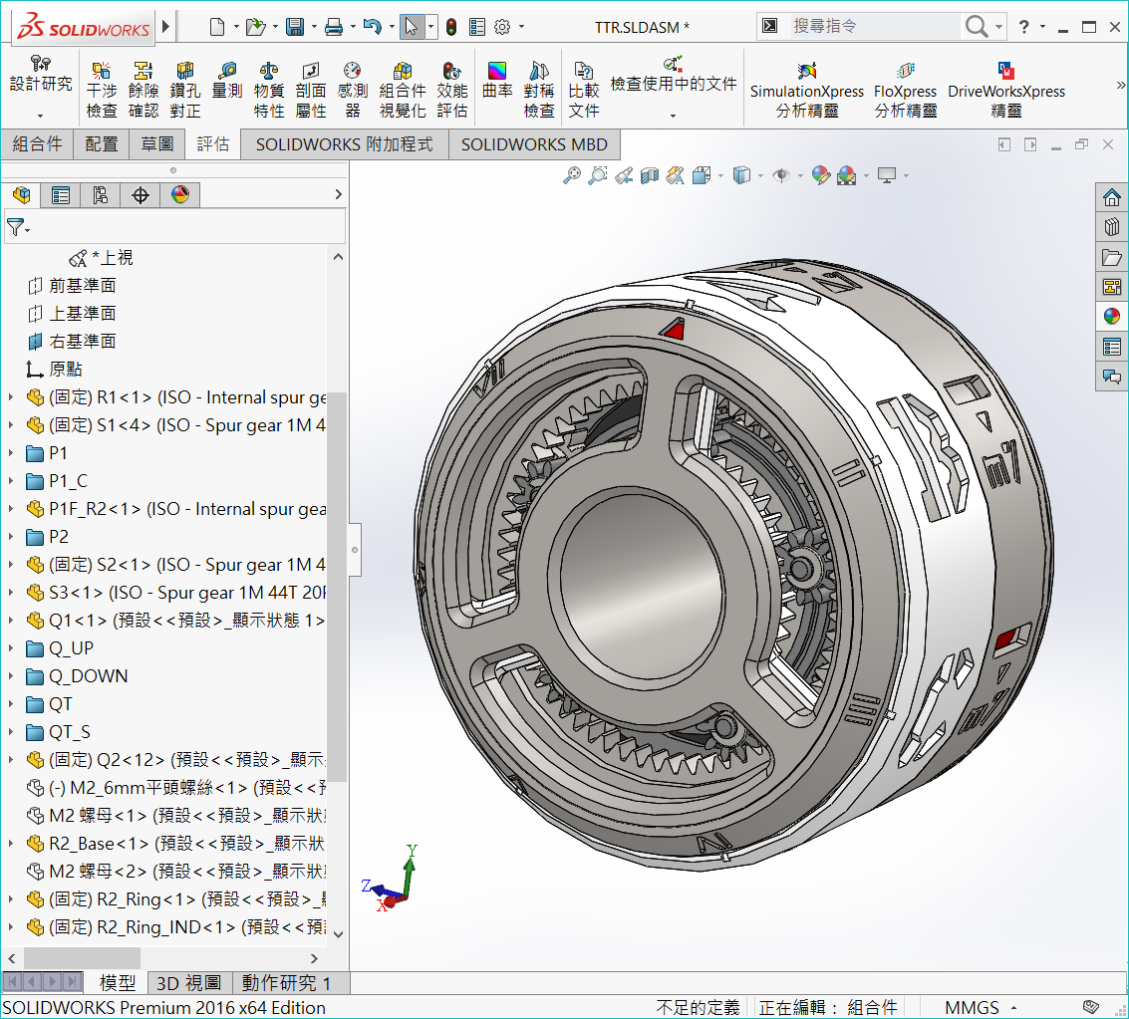Image resolution: width=1129 pixels, height=1019 pixels.
Task: Click the 鑽孔對正 hole alignment tool
Action: pyautogui.click(x=185, y=90)
